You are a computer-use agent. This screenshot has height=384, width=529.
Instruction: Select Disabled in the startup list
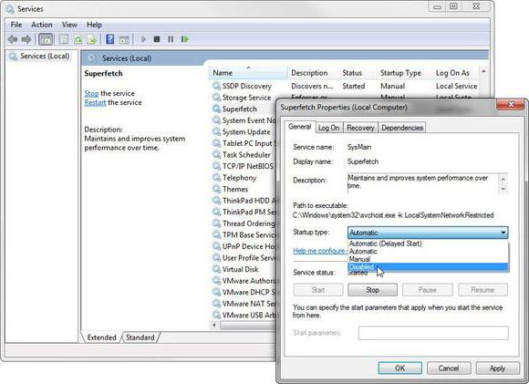[x=428, y=267]
